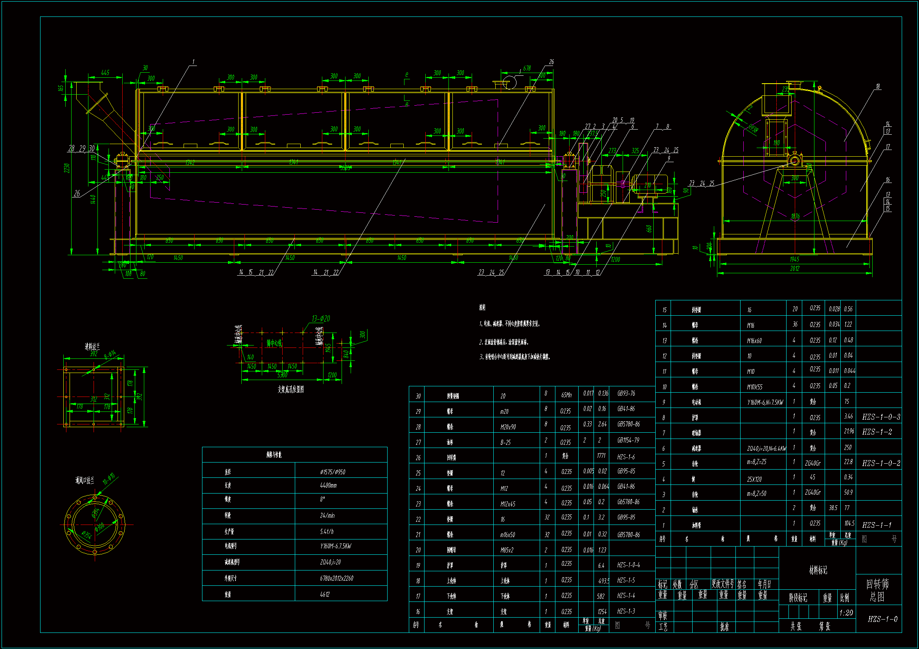Click the 回转筛 总图 title block text
919x649 pixels.
point(877,590)
